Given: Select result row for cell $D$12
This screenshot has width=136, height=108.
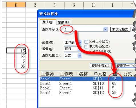Looking at the screenshot, I should [x=88, y=93].
